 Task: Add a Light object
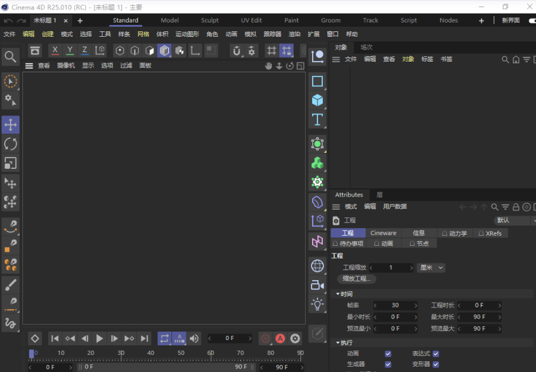pyautogui.click(x=317, y=304)
